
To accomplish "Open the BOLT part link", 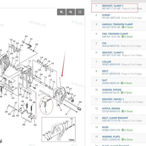I will pos(105,71).
